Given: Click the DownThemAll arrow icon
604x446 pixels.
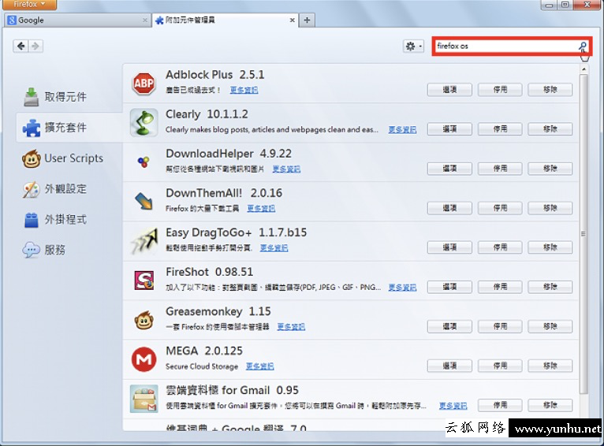Looking at the screenshot, I should [x=144, y=201].
